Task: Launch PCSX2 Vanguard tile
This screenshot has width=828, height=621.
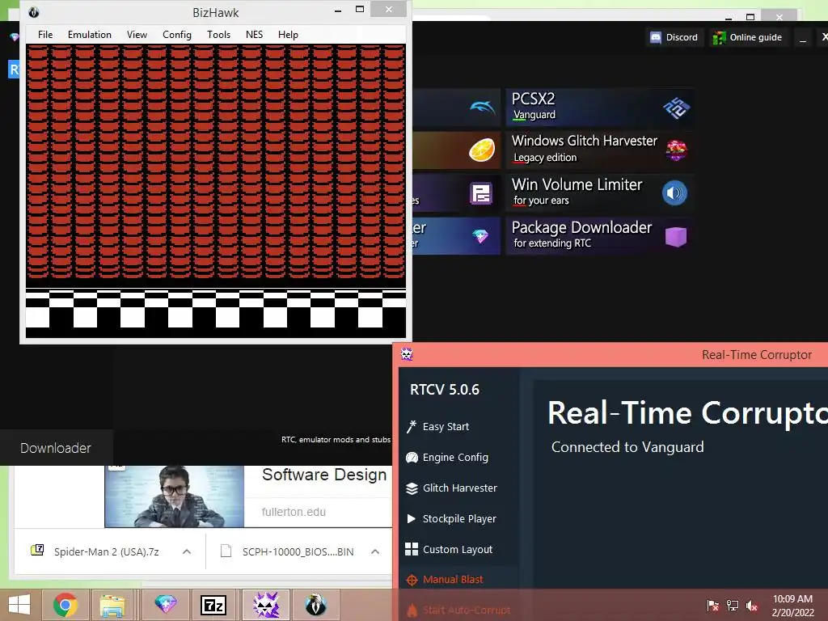Action: click(x=599, y=108)
